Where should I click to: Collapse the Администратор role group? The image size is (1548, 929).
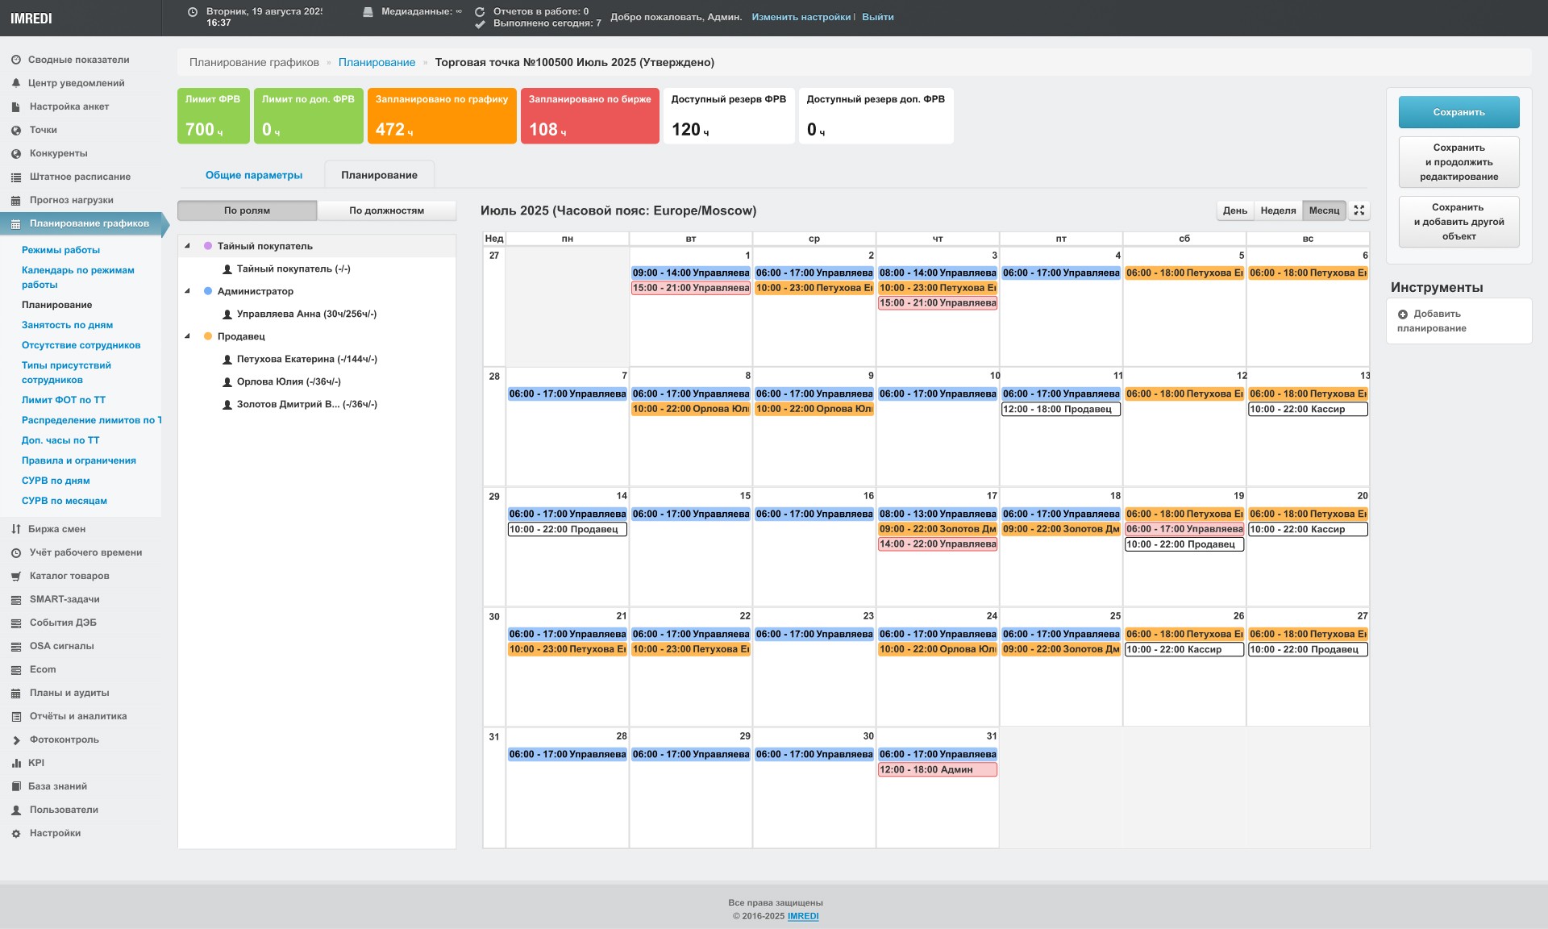click(x=188, y=291)
